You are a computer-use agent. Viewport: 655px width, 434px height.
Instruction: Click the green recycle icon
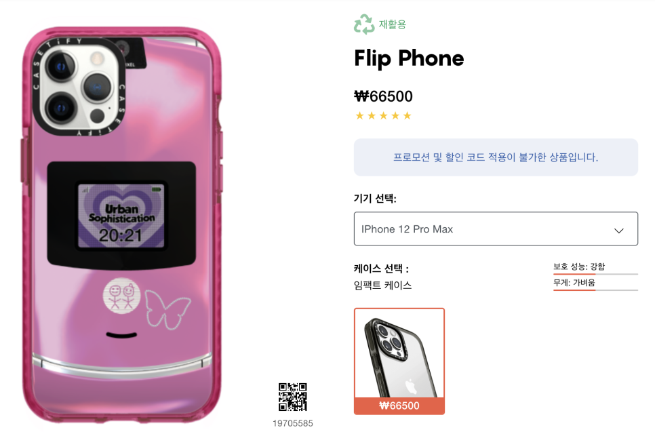pos(364,24)
